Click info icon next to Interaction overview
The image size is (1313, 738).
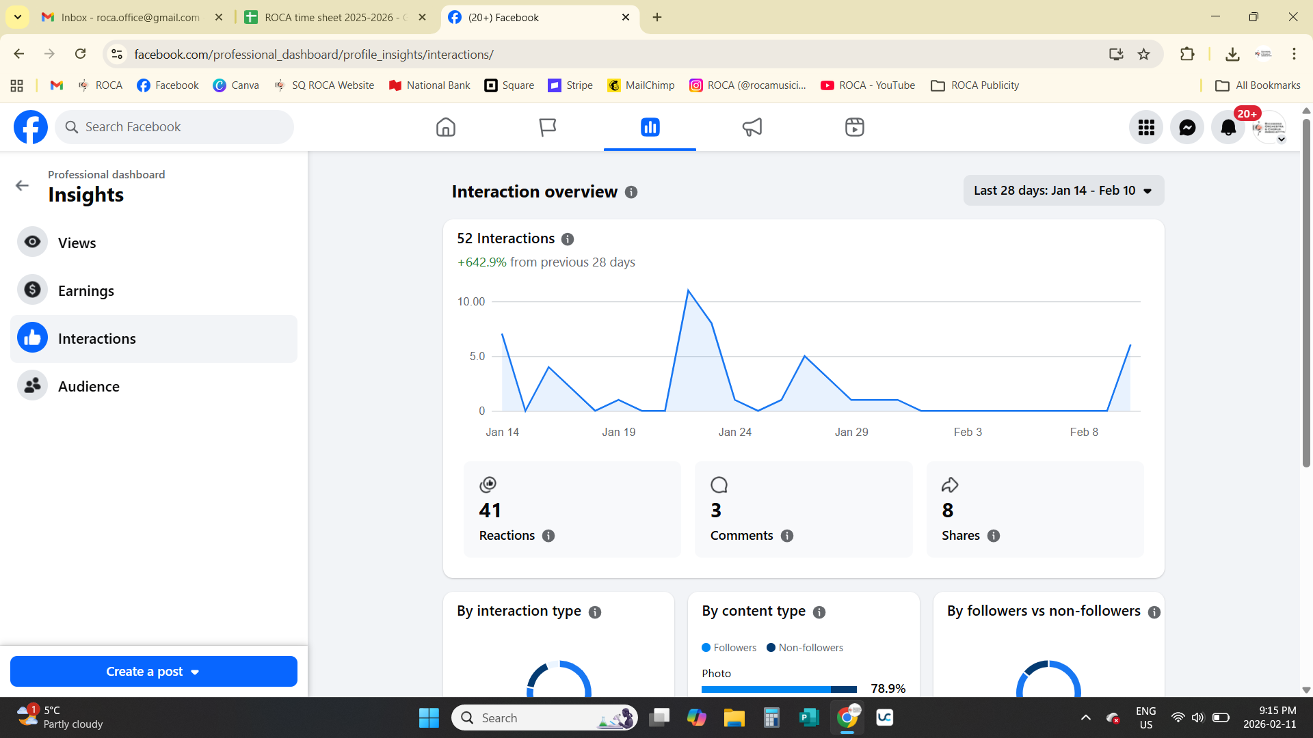631,193
